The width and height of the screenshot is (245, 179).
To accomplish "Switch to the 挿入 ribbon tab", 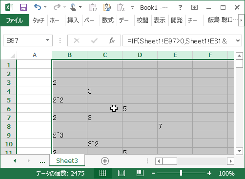I will coord(73,20).
